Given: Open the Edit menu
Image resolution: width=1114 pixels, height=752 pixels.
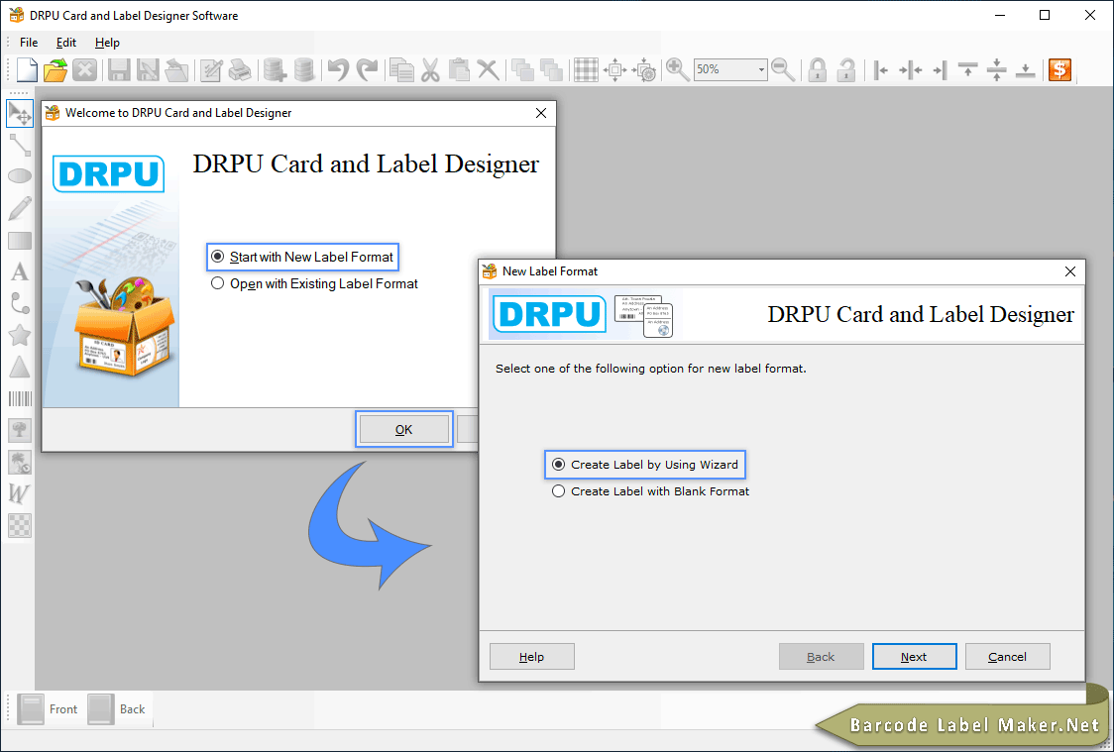Looking at the screenshot, I should [66, 43].
